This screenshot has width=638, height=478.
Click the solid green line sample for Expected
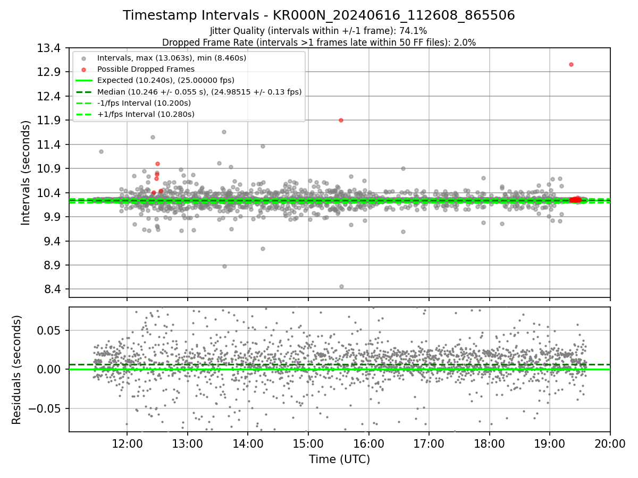pyautogui.click(x=83, y=80)
